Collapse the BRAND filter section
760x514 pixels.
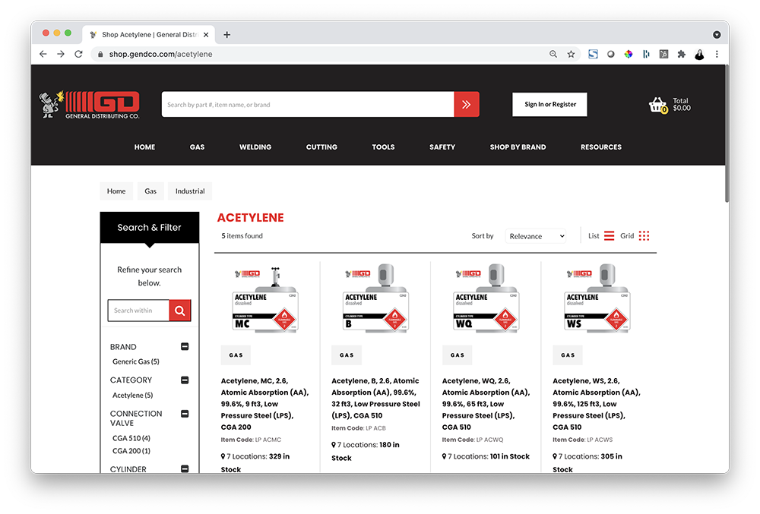[184, 347]
